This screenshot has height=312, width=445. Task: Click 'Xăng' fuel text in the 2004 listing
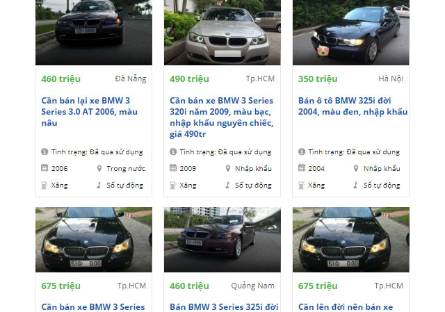coord(316,186)
